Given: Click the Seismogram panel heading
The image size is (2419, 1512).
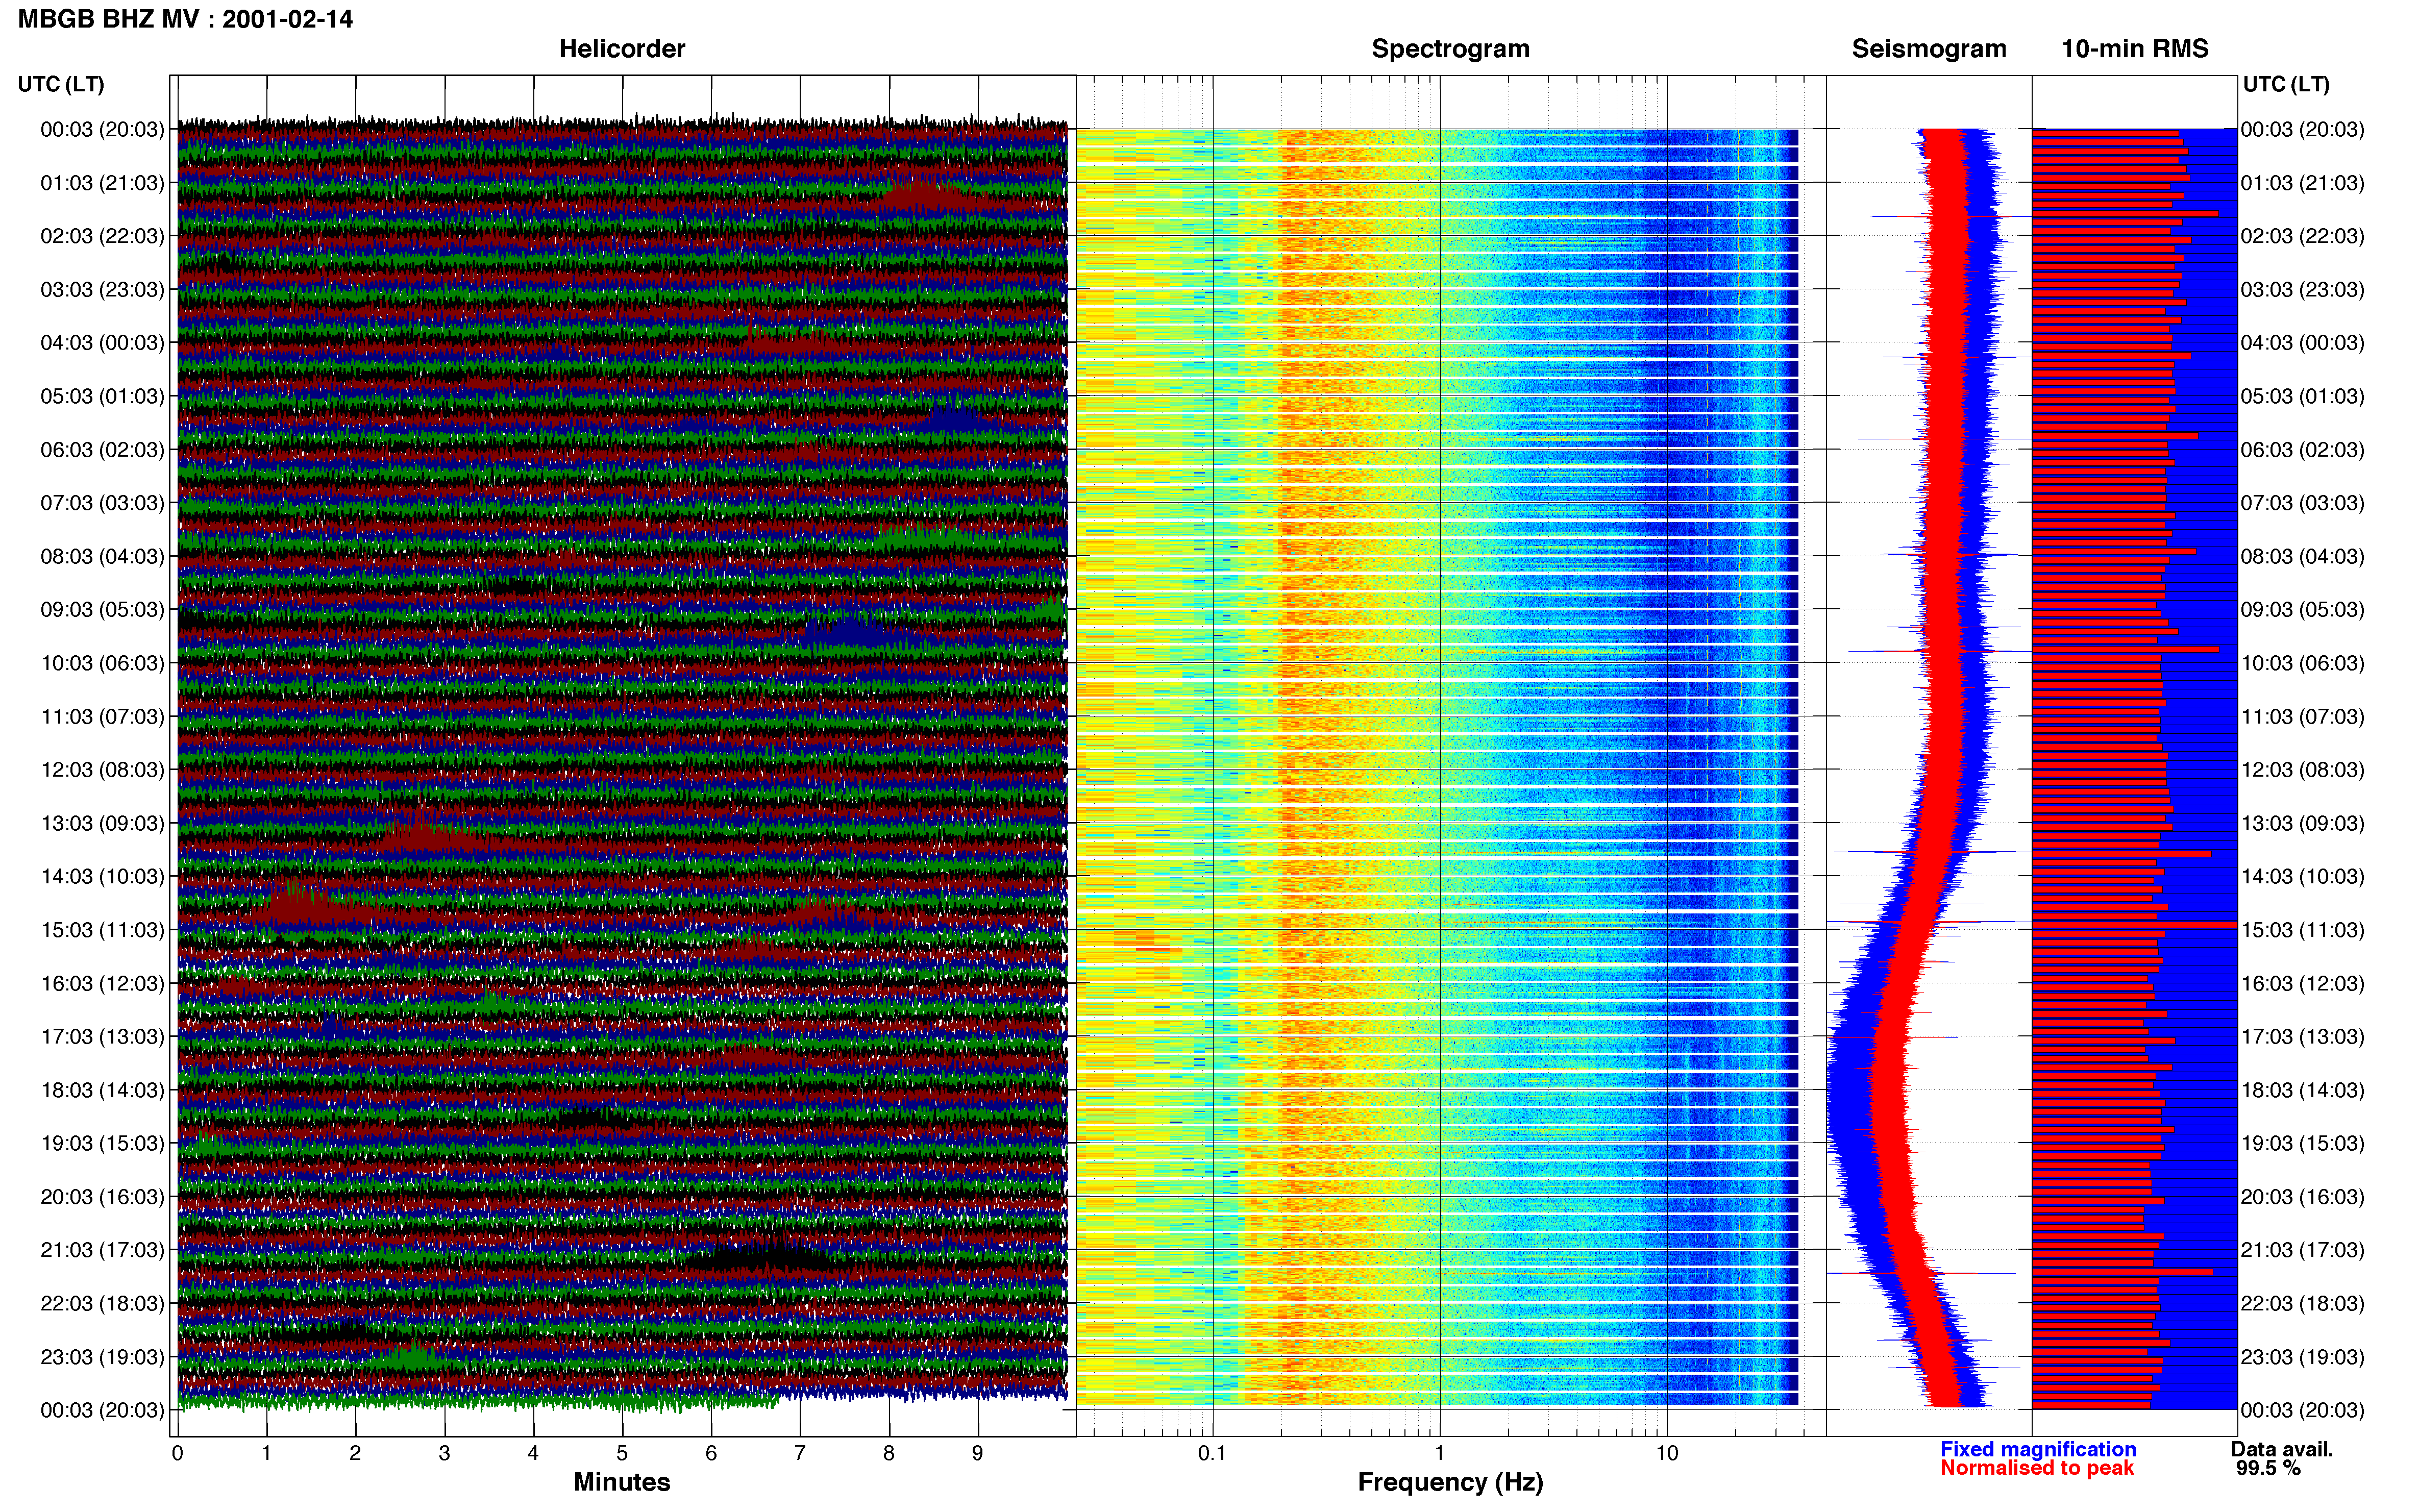Looking at the screenshot, I should click(1929, 49).
